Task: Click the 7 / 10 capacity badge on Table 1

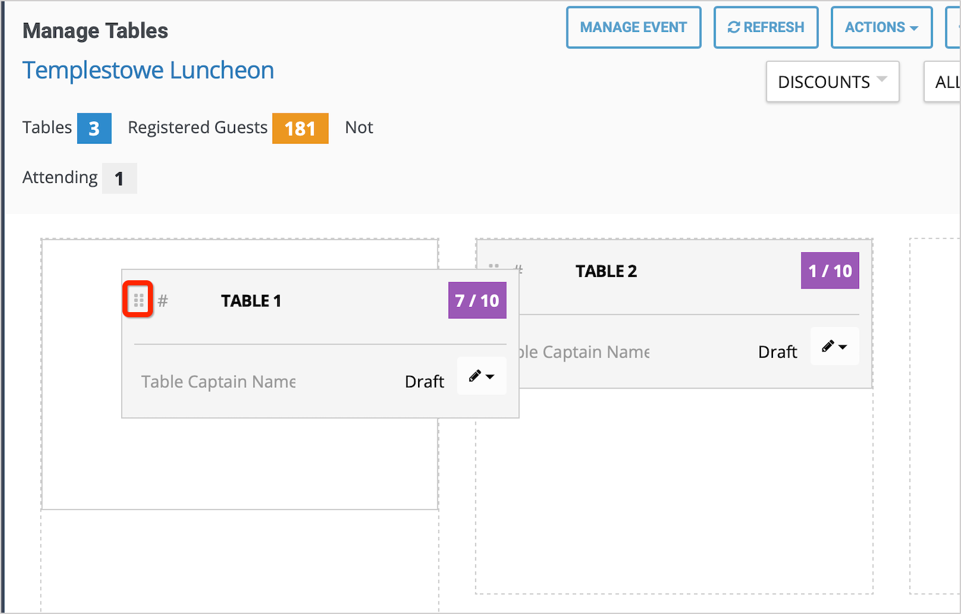Action: coord(477,300)
